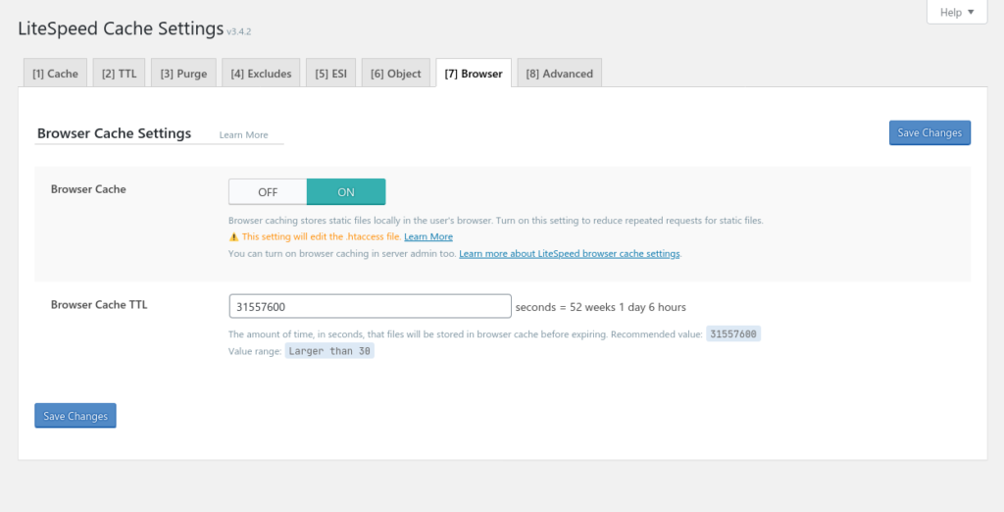The height and width of the screenshot is (512, 1004).
Task: Open Learn More beside Browser Cache Settings
Action: 243,134
